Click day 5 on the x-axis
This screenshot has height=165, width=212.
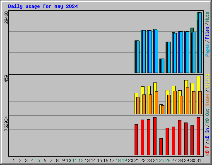(39, 160)
